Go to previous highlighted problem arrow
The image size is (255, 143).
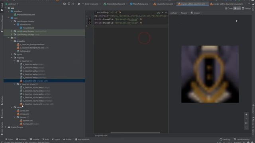click(x=163, y=13)
